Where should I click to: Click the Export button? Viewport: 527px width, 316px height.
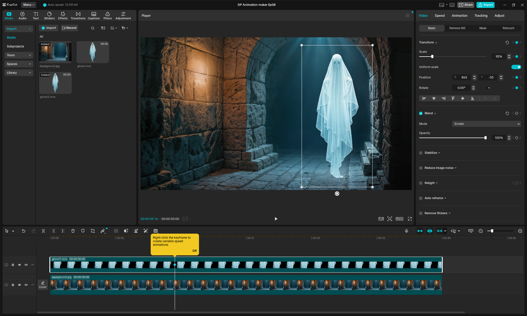(486, 5)
